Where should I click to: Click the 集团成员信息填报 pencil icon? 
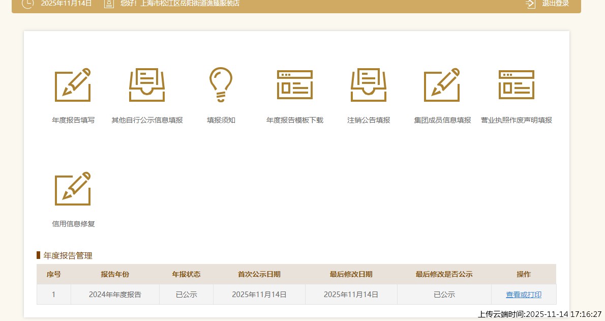coord(442,85)
